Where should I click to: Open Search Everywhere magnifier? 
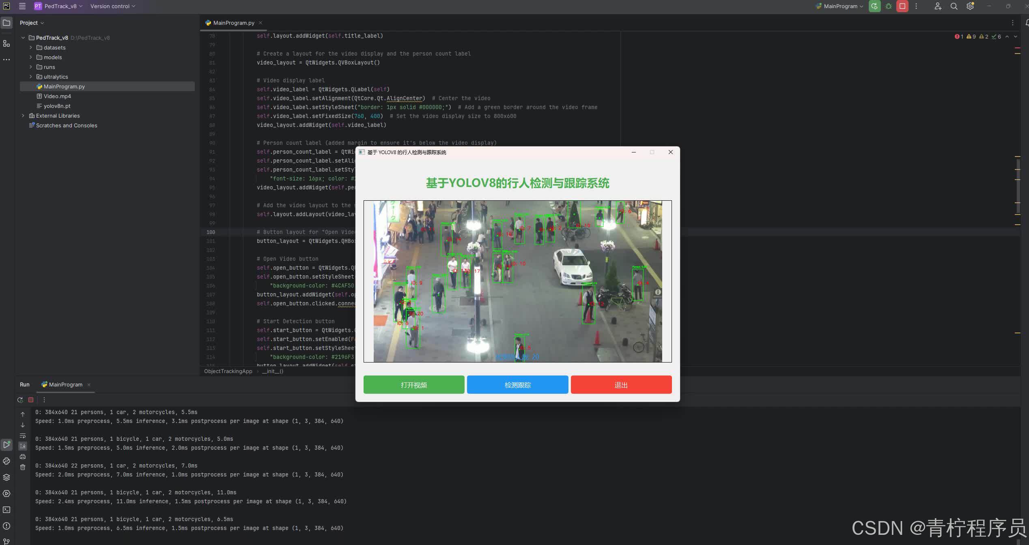point(954,6)
